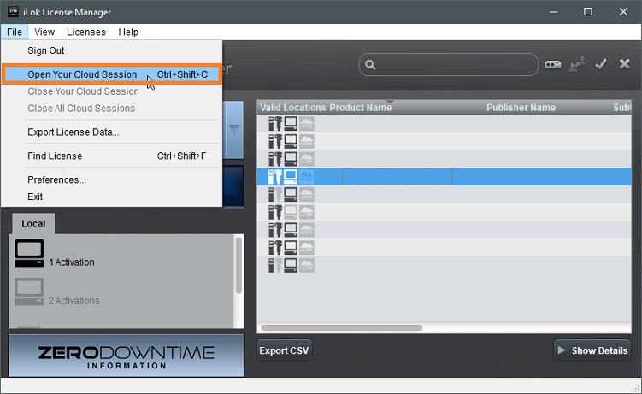642x394 pixels.
Task: Maximize the iLok License Manager window
Action: click(x=588, y=12)
